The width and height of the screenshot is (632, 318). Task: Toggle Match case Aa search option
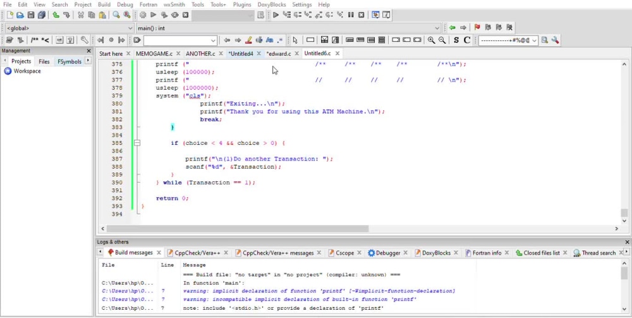pos(270,40)
